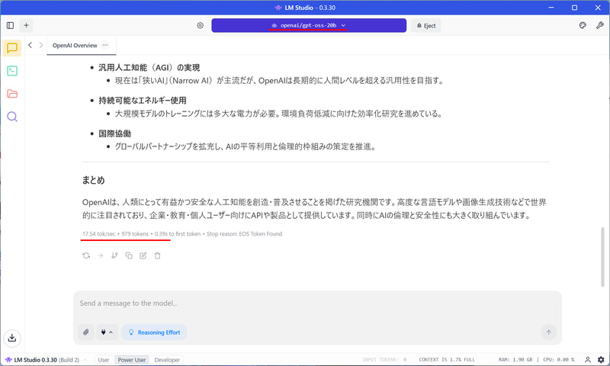Viewport: 610px width, 366px height.
Task: Open the Downloads icon in sidebar
Action: pyautogui.click(x=12, y=338)
